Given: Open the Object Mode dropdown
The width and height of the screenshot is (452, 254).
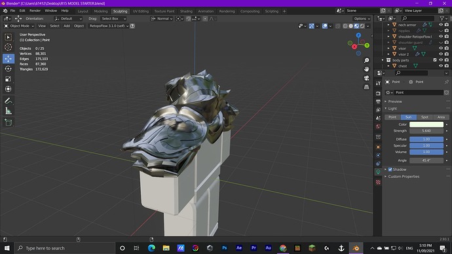Looking at the screenshot, I should (x=19, y=26).
